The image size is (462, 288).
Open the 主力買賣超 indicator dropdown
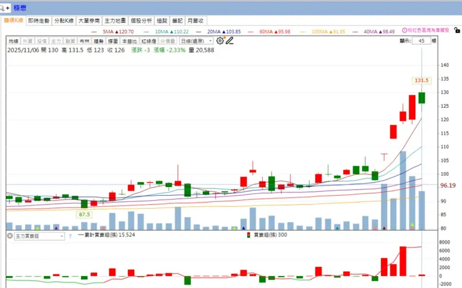[x=39, y=236]
